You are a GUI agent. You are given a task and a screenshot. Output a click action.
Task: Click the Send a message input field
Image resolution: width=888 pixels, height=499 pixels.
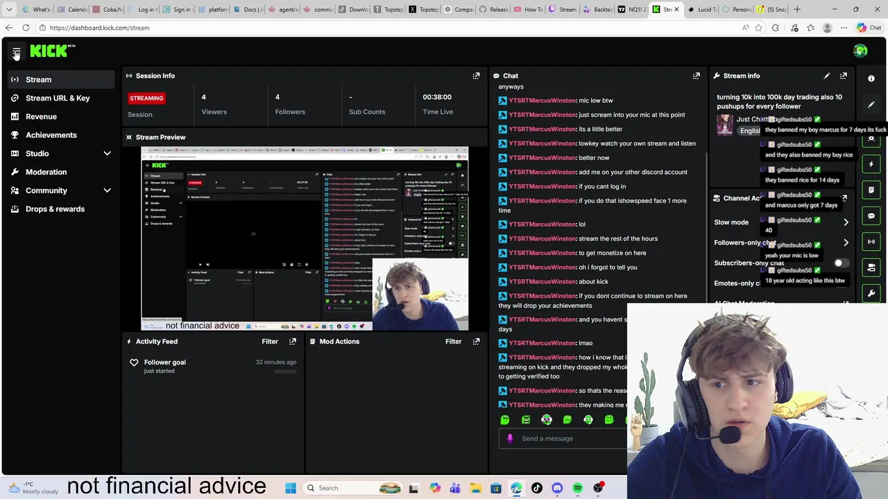point(562,438)
